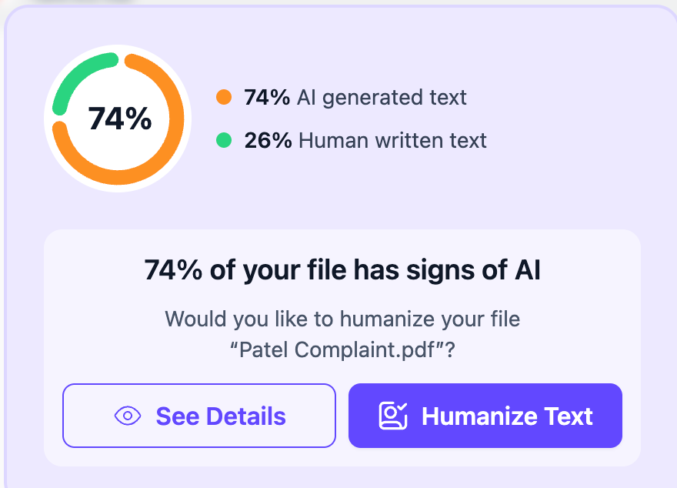
Task: Click the eye icon in See Details
Action: pyautogui.click(x=128, y=416)
